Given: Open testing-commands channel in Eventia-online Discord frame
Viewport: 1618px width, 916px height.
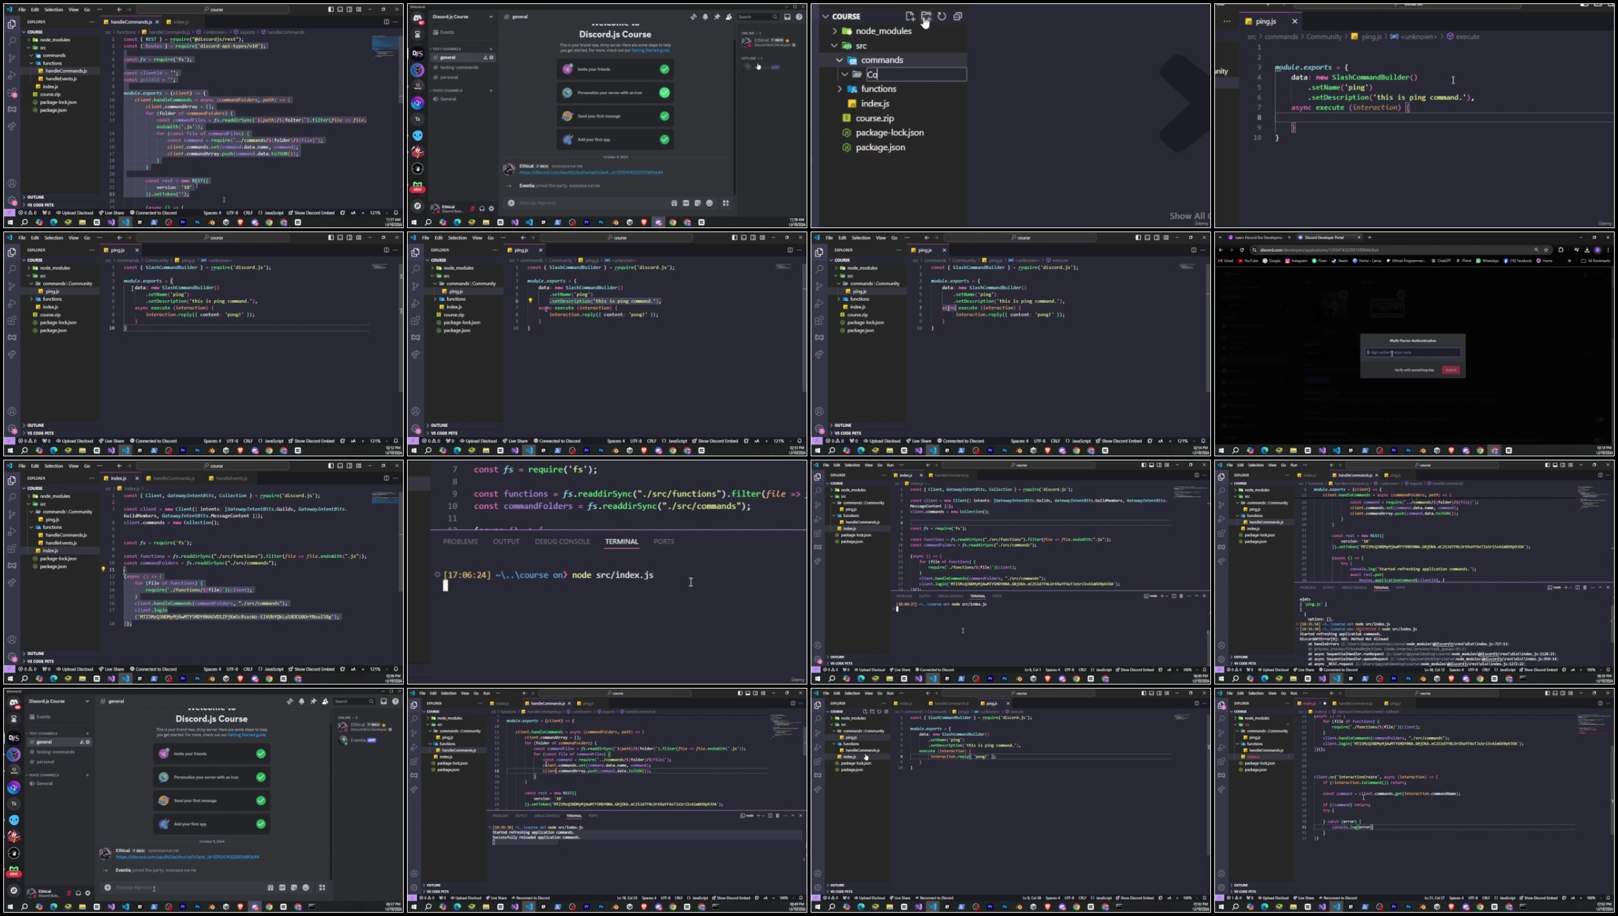Looking at the screenshot, I should coord(56,752).
